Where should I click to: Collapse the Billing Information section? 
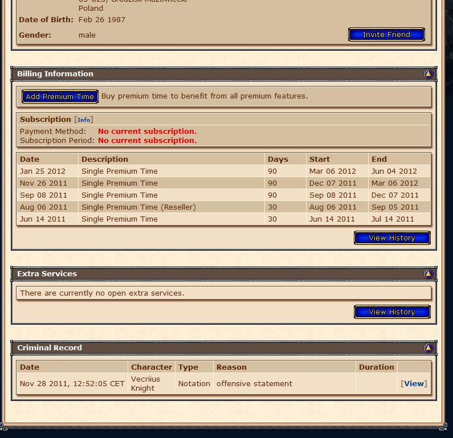tap(428, 74)
